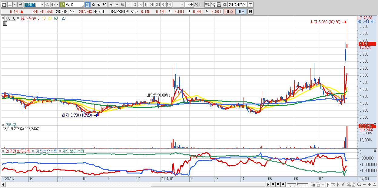This screenshot has width=378, height=188.
Task: Click the KCTC legend label in chart
Action: (11, 18)
